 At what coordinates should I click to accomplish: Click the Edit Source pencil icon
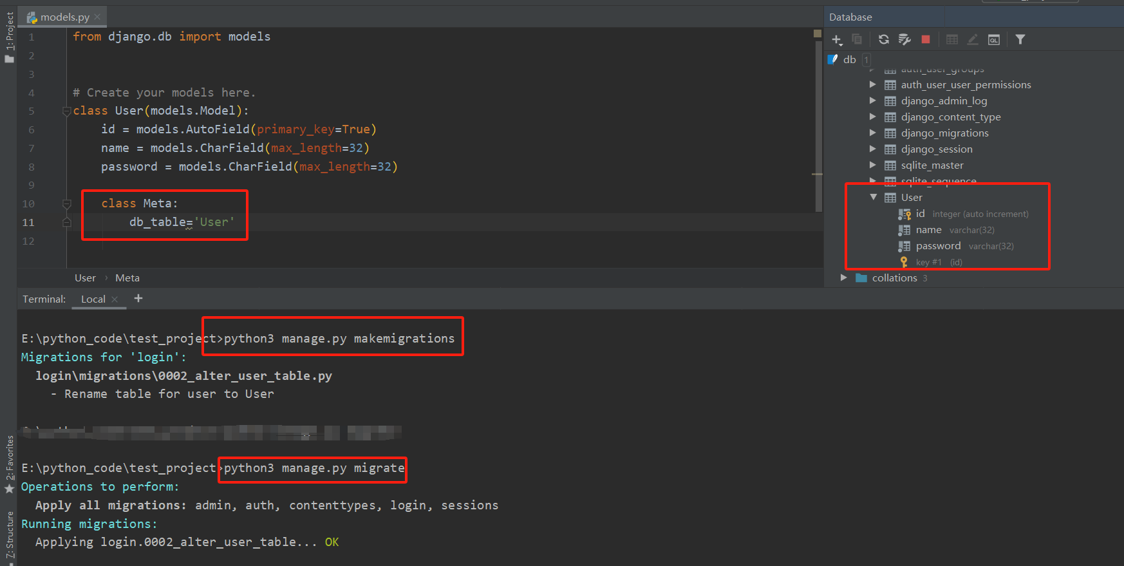tap(973, 40)
